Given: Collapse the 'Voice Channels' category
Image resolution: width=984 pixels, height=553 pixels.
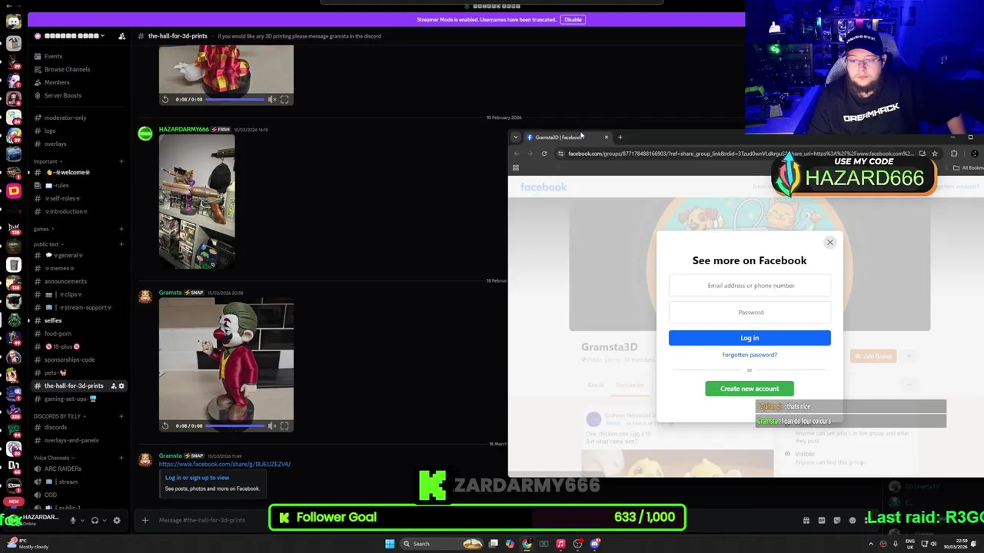Looking at the screenshot, I should 54,458.
